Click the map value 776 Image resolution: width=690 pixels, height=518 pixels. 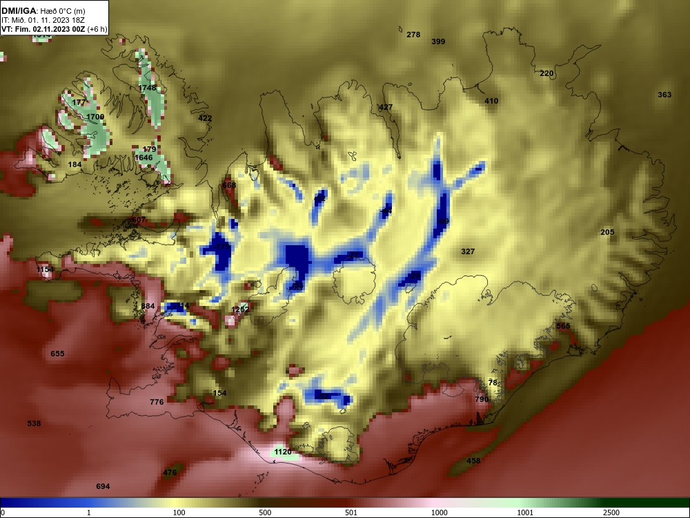coord(157,402)
